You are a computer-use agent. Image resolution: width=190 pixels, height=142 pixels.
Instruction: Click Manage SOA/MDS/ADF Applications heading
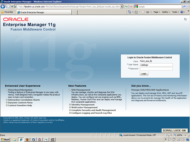click(150, 90)
